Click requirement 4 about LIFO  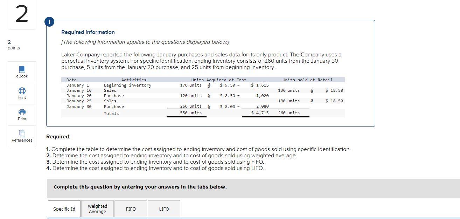pyautogui.click(x=155, y=168)
